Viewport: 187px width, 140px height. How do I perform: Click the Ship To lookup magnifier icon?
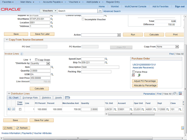[x=106, y=63]
